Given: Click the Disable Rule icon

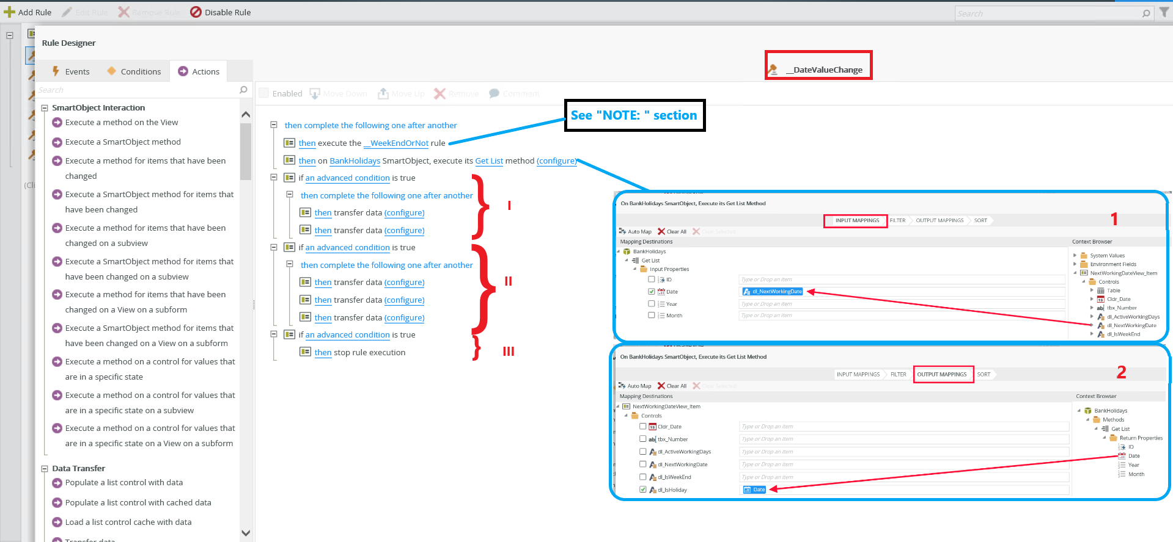Looking at the screenshot, I should point(196,12).
